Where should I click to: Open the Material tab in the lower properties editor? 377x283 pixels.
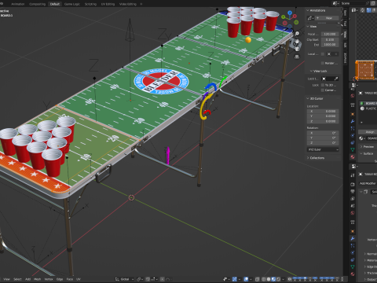coord(353,274)
